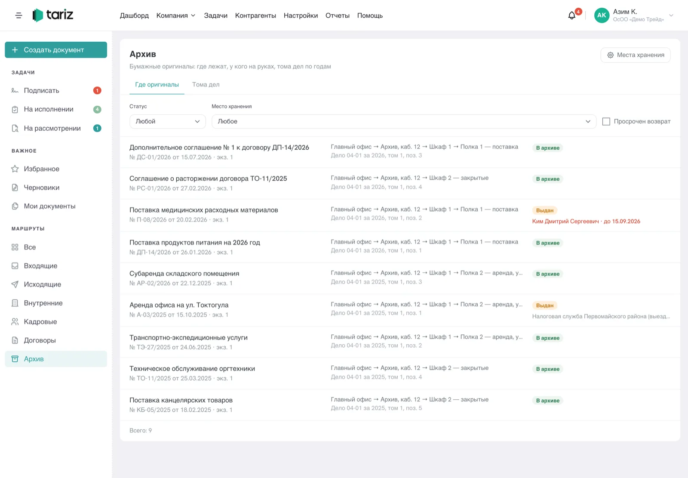Viewport: 688px width, 478px height.
Task: Click the Места хранения button
Action: pyautogui.click(x=636, y=55)
